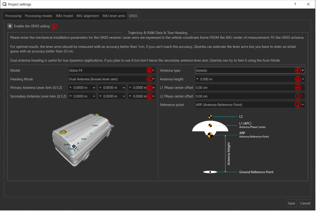
Task: Open the Antenna type dropdown set to Generic
Action: tap(250, 71)
